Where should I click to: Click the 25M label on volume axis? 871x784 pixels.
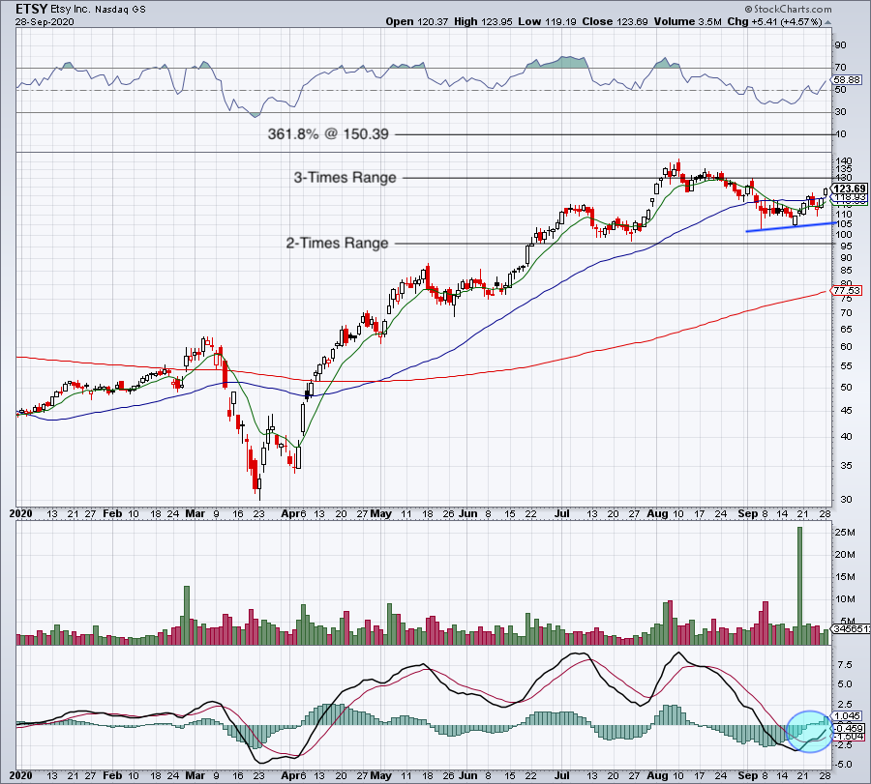tap(844, 532)
